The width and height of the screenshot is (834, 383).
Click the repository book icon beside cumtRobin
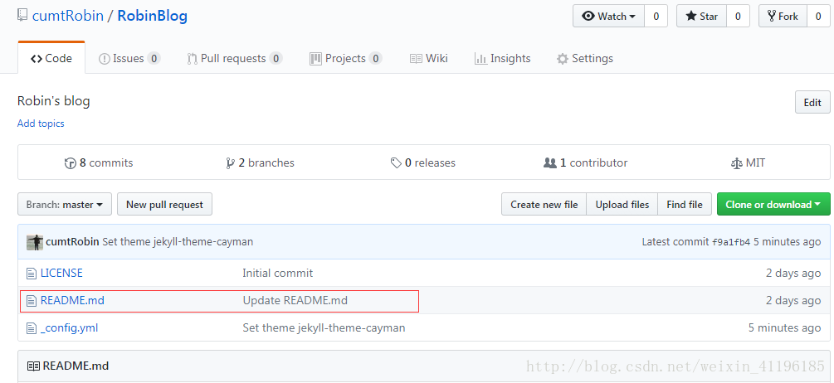22,16
